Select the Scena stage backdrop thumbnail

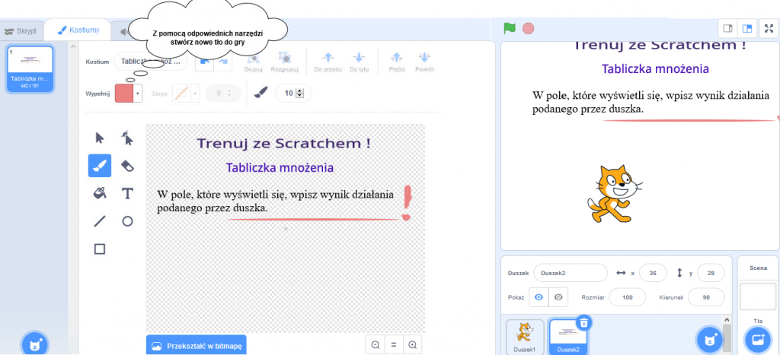point(758,296)
